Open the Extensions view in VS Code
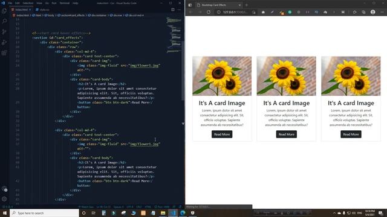The height and width of the screenshot is (217, 387). pos(4,53)
